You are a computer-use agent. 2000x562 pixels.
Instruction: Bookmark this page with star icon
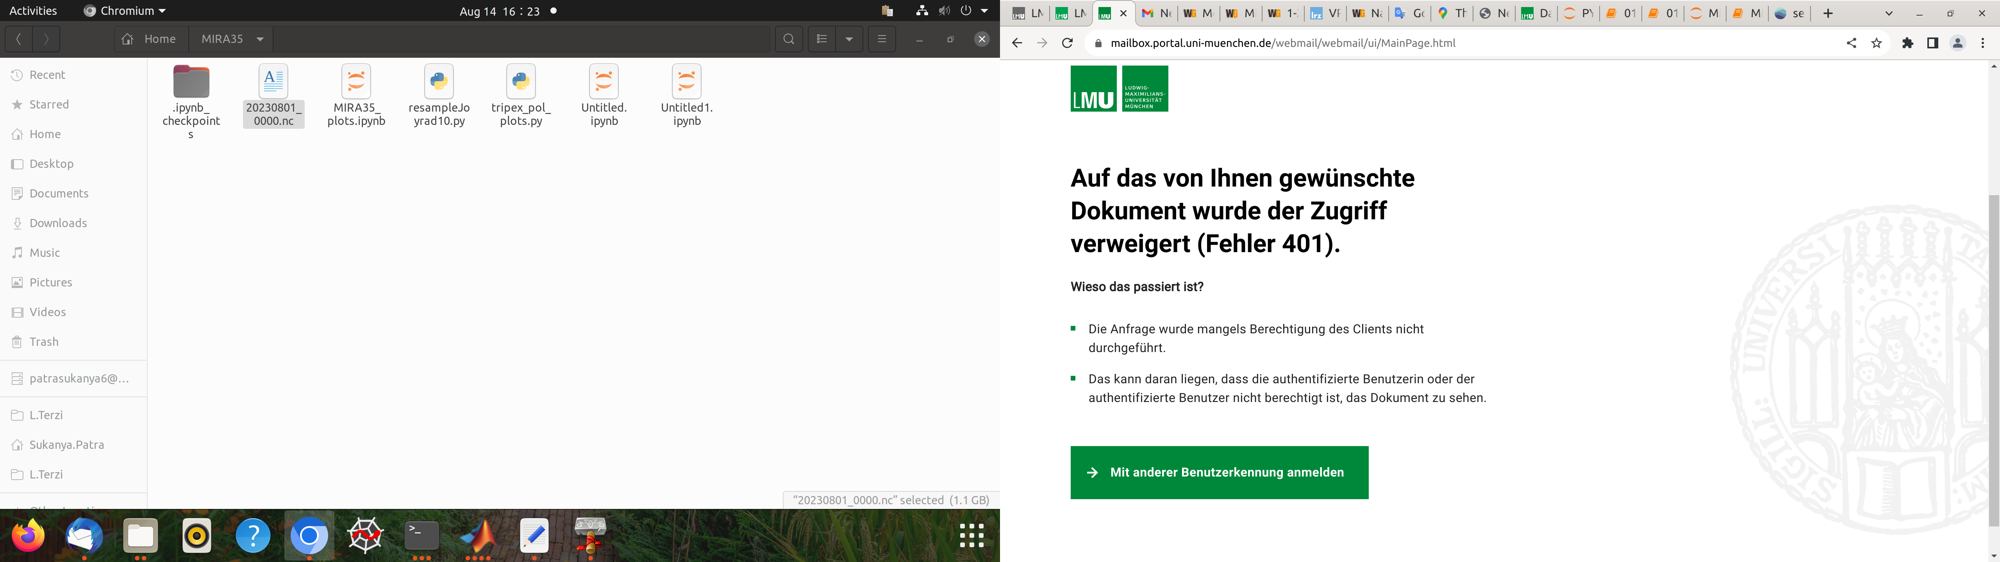1877,43
